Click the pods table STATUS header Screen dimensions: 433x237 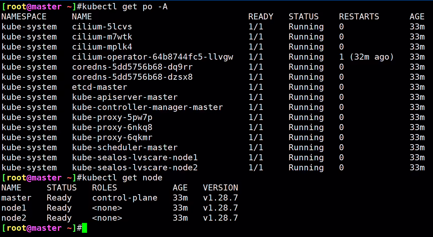[x=304, y=17]
